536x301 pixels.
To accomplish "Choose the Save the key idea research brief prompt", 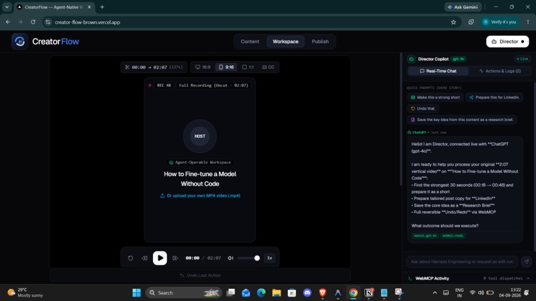I will (462, 120).
